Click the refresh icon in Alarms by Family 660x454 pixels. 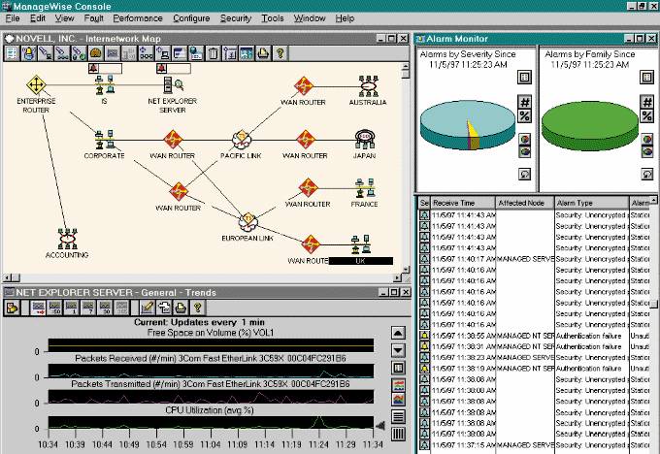(x=647, y=174)
